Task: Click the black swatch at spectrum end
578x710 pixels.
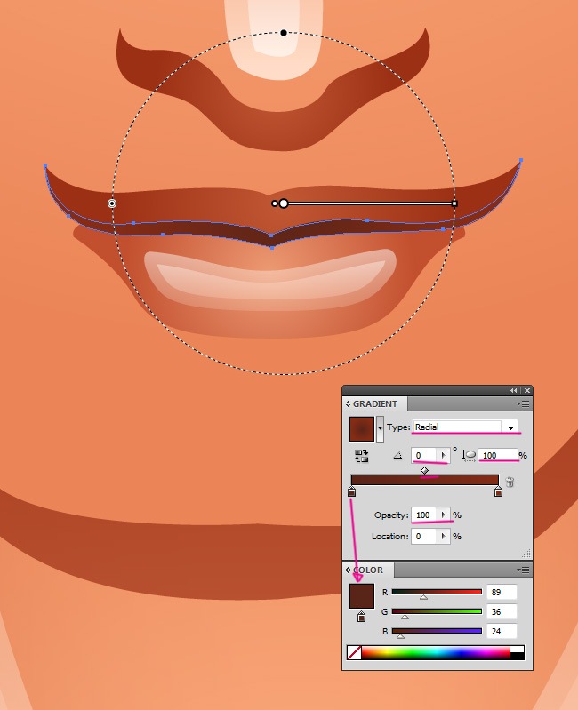Action: coord(517,656)
